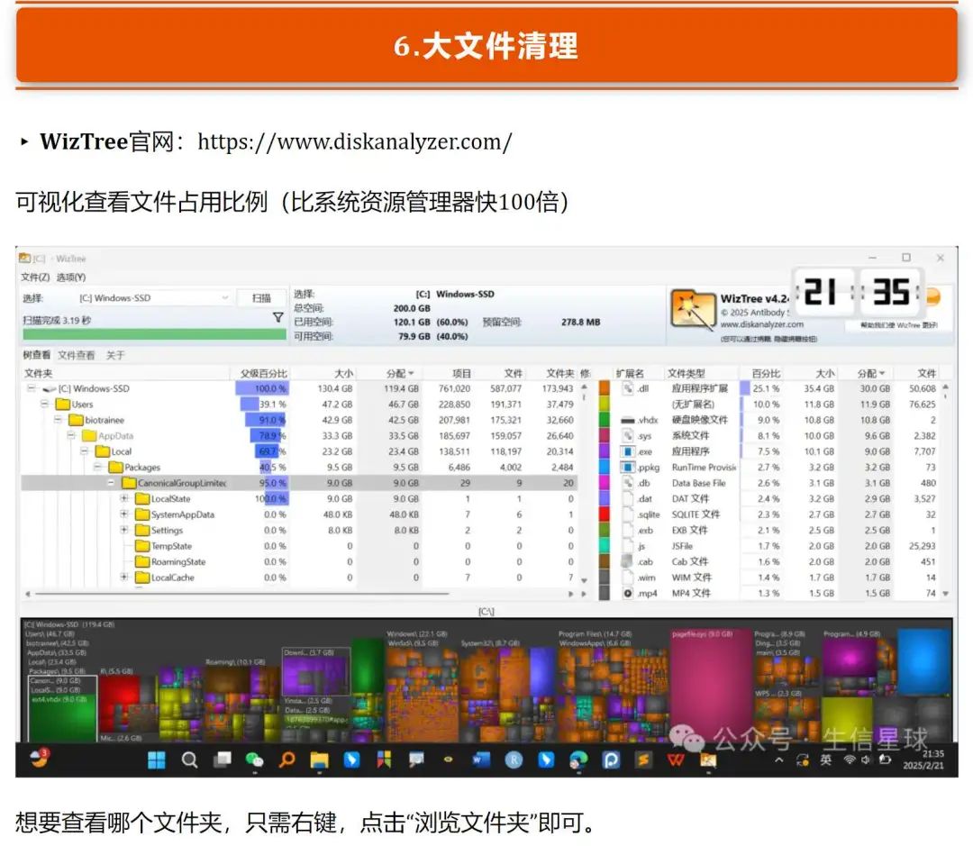973x846 pixels.
Task: Click the .exe application file icon
Action: (x=627, y=451)
